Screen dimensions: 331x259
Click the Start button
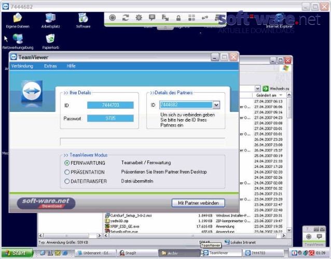tap(17, 253)
